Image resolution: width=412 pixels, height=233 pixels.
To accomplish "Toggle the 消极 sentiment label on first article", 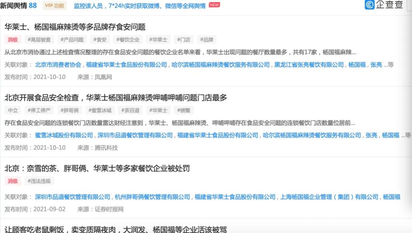I will point(13,39).
